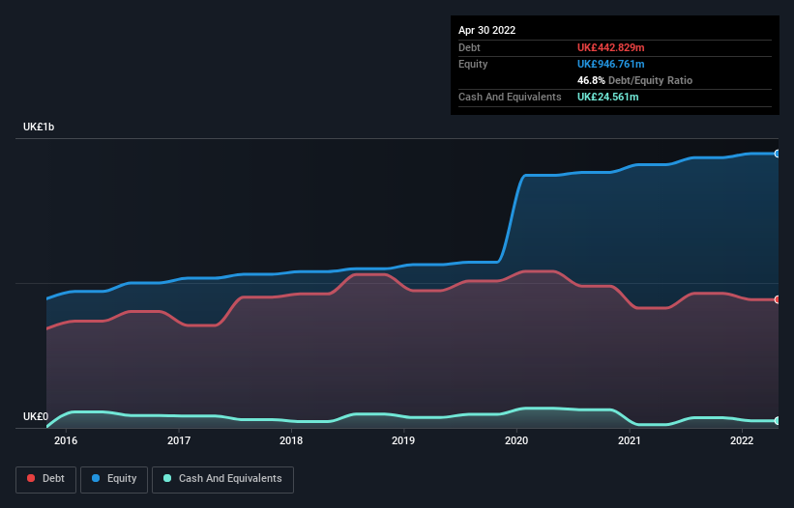Viewport: 794px width, 508px height.
Task: Click the blue dot in Equity legend
Action: coord(96,478)
